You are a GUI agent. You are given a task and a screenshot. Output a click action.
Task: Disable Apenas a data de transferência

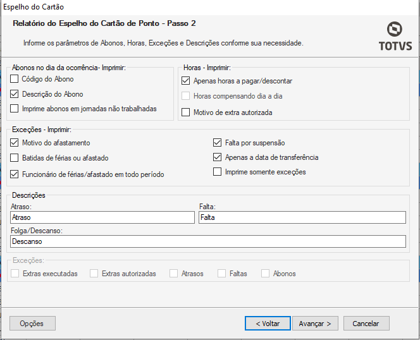(x=218, y=157)
